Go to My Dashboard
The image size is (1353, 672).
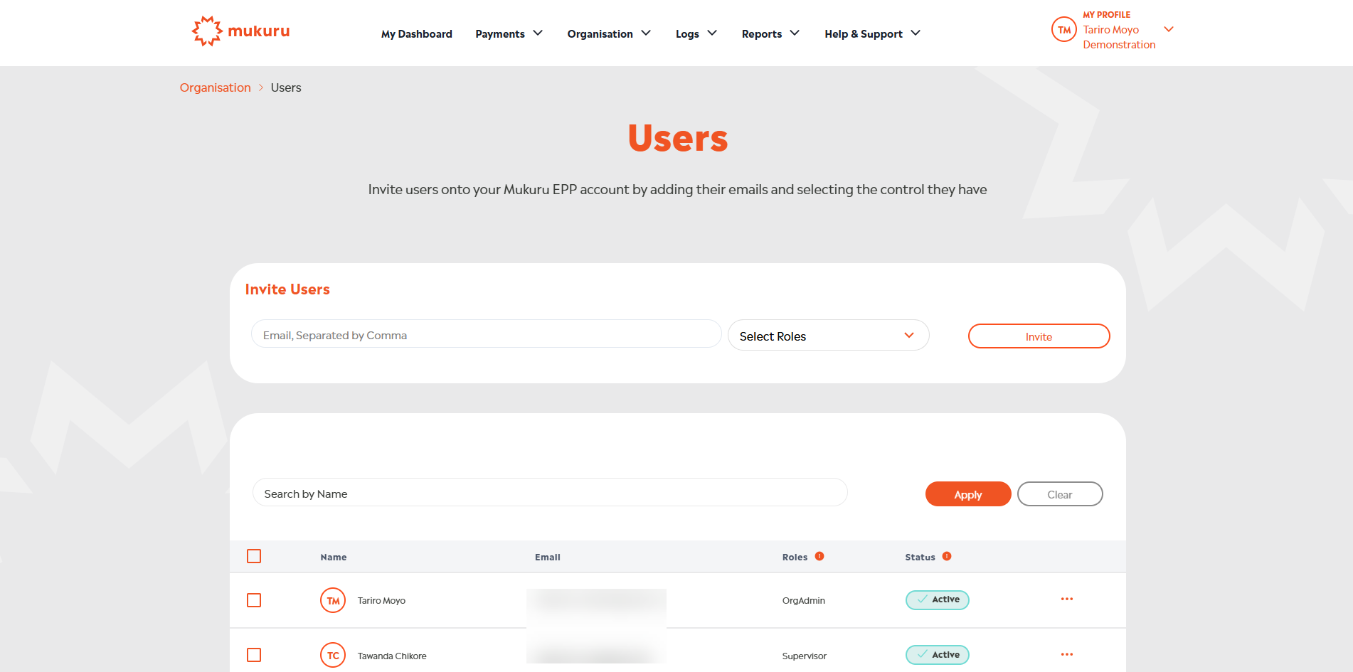point(416,33)
